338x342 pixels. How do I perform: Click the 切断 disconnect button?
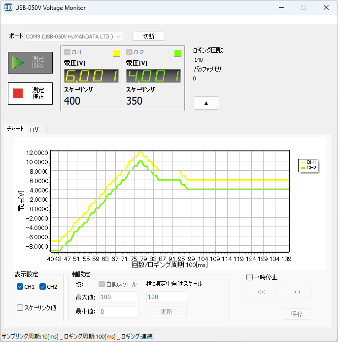(x=148, y=37)
